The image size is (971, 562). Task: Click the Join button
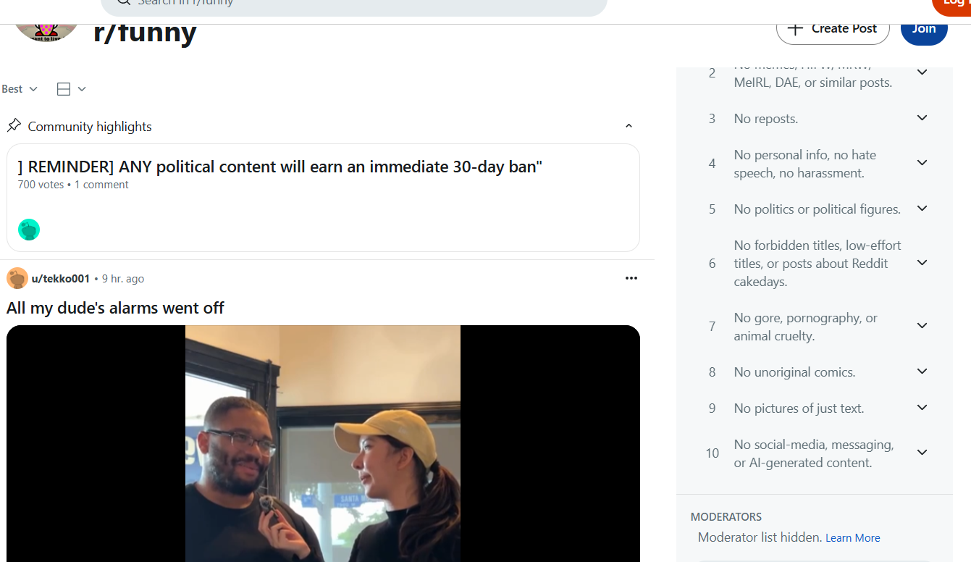[924, 30]
